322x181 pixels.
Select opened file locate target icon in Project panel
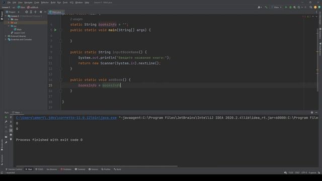[x=27, y=12]
